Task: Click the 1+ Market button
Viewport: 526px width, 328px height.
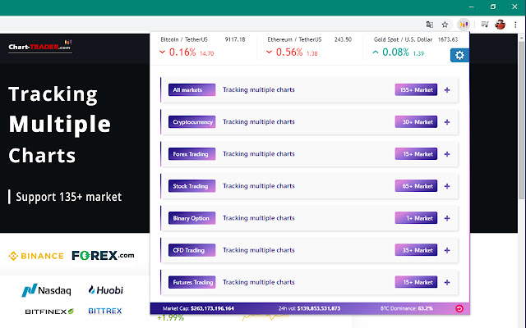Action: click(416, 218)
